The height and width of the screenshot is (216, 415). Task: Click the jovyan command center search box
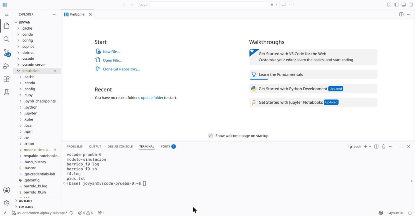tap(202, 4)
